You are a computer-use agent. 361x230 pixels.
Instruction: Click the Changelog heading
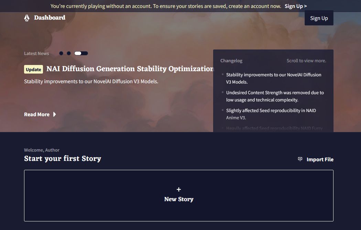pos(231,61)
